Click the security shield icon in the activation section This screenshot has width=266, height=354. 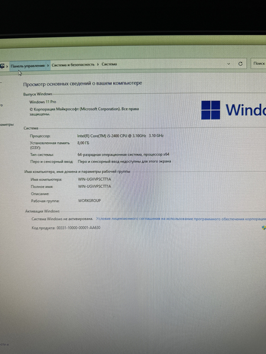tap(264, 228)
